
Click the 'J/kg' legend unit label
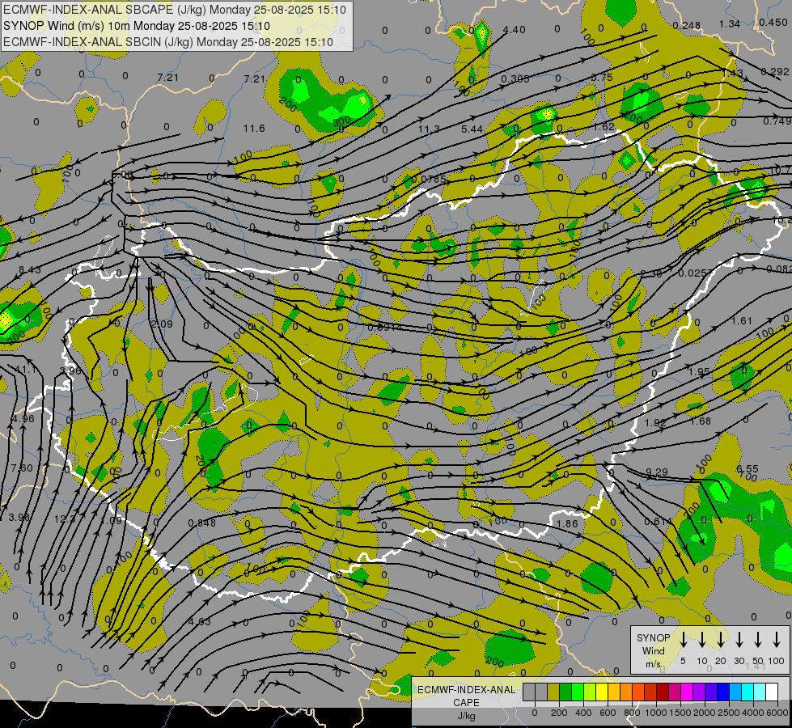[466, 716]
